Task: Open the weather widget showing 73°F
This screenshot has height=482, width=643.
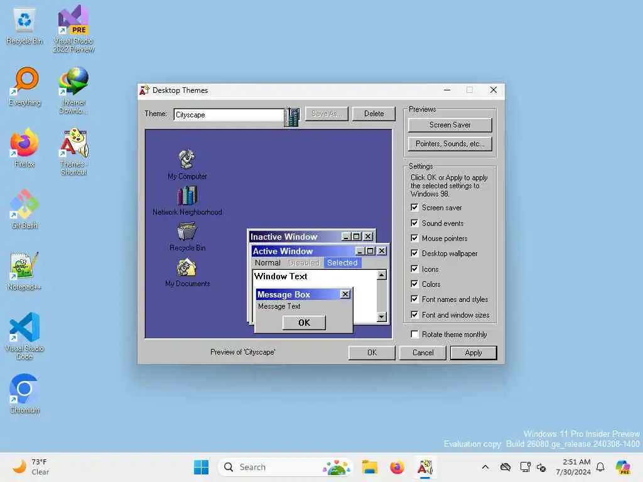Action: pos(31,467)
